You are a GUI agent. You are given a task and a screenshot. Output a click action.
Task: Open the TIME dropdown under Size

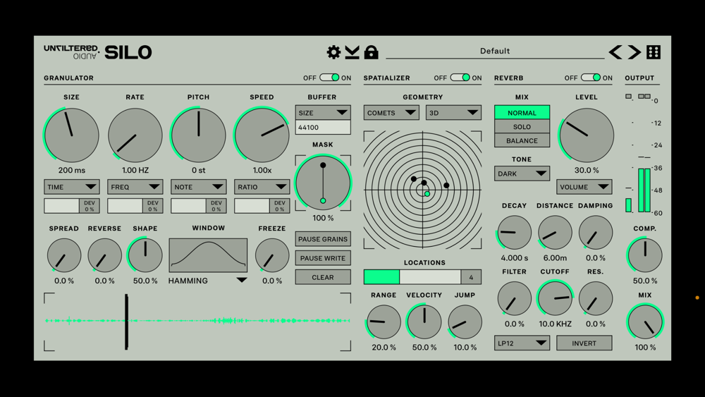tap(71, 187)
